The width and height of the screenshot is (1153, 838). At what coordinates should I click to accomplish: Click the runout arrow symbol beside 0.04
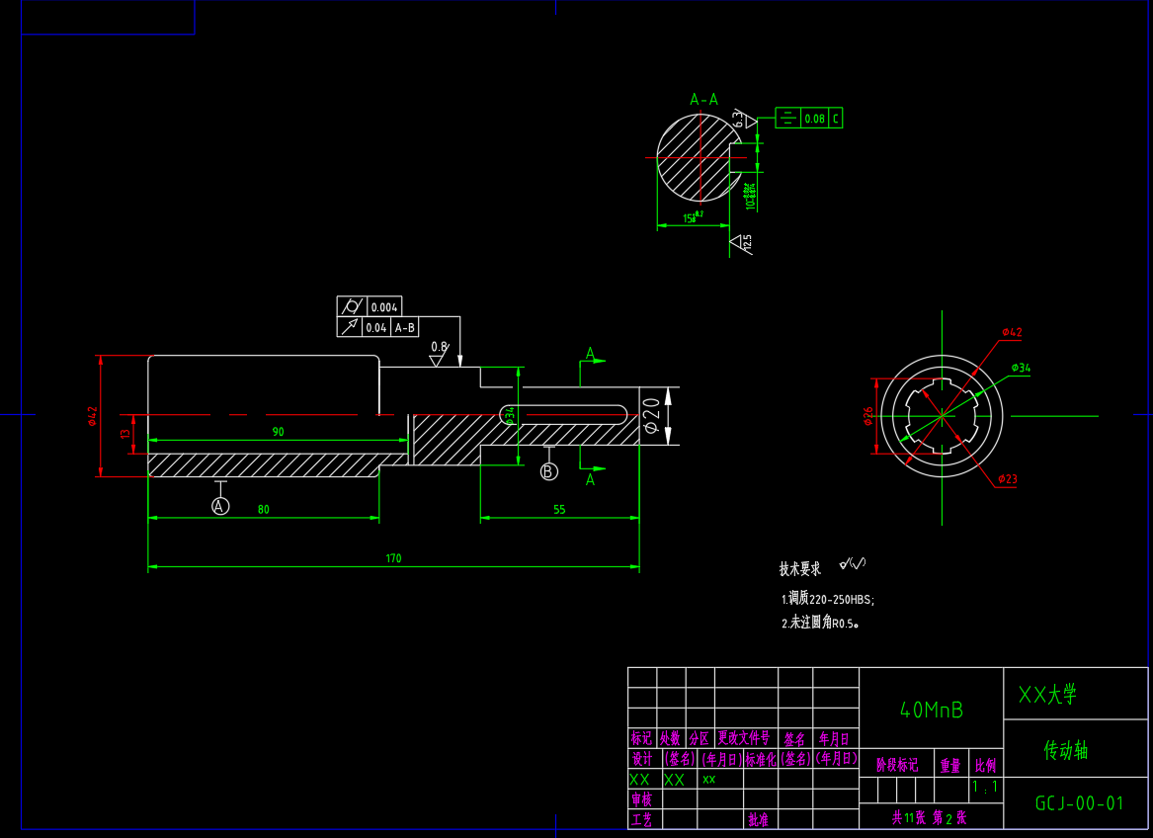pyautogui.click(x=351, y=327)
